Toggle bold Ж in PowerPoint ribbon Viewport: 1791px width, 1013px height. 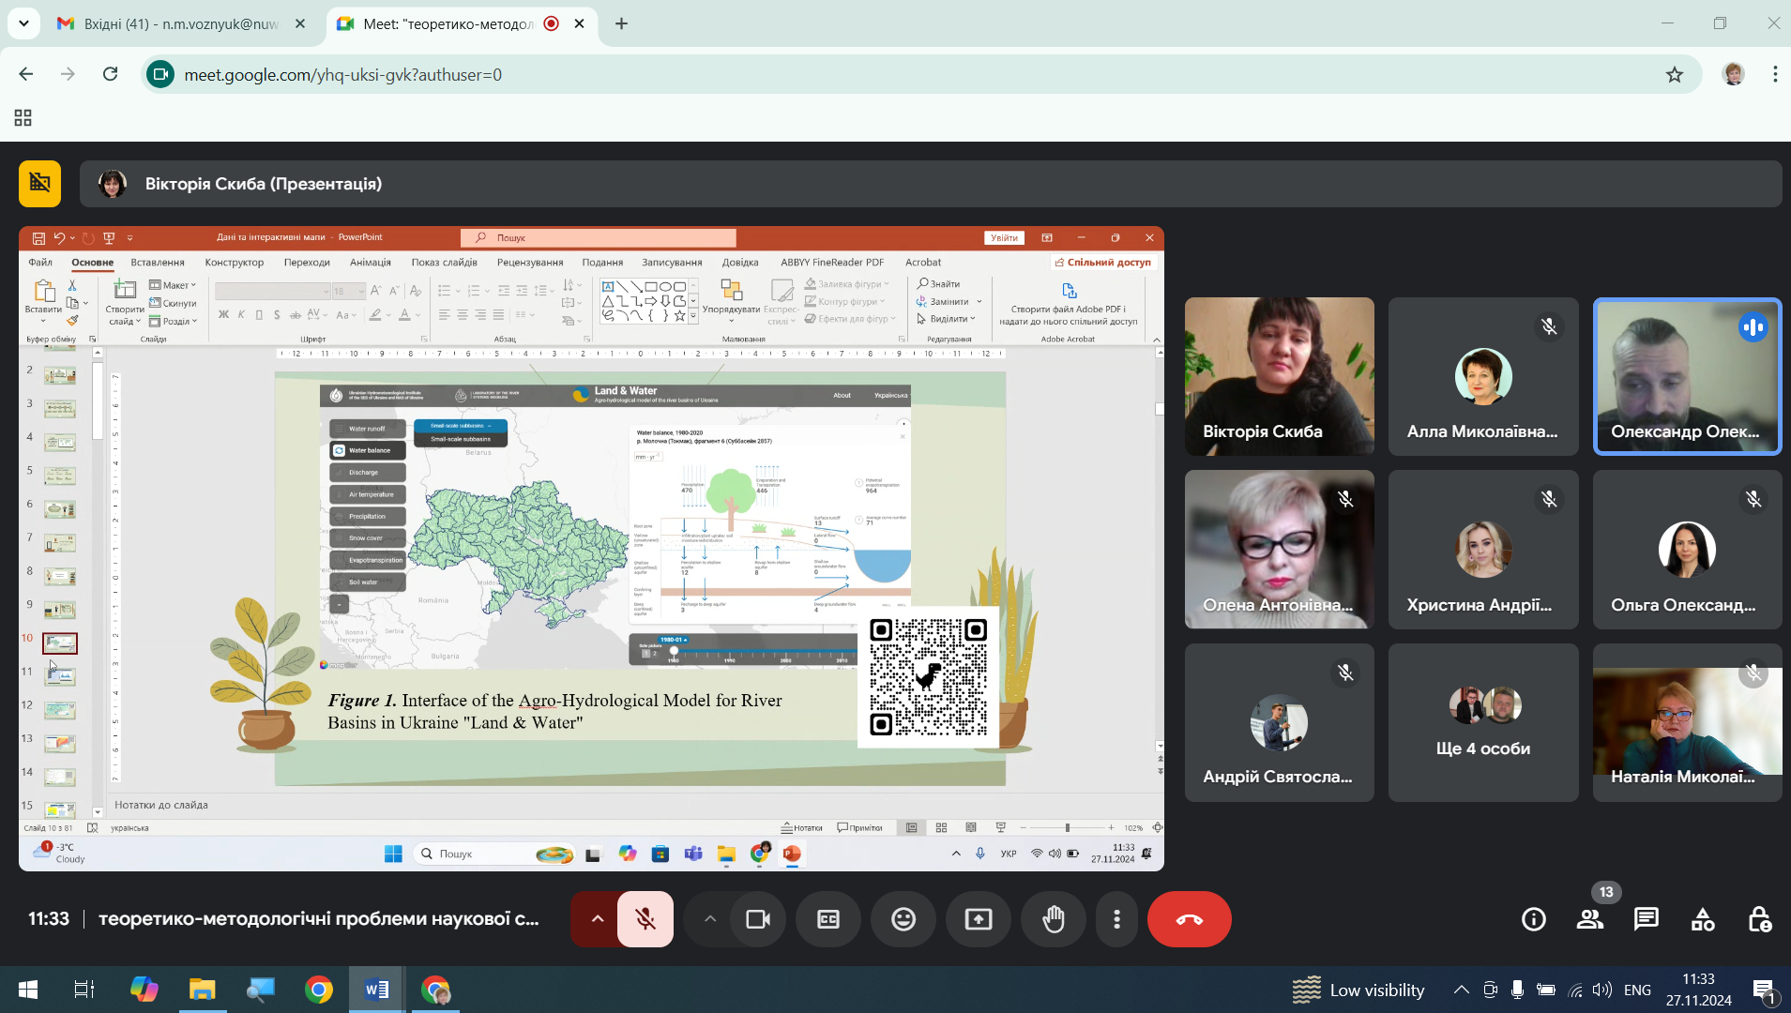click(223, 315)
